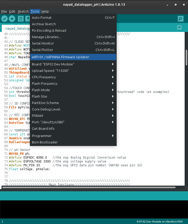Viewport: 188px width, 224px height.
Task: Expand Board: "ESP32 Dev Module" submenu
Action: (73, 64)
